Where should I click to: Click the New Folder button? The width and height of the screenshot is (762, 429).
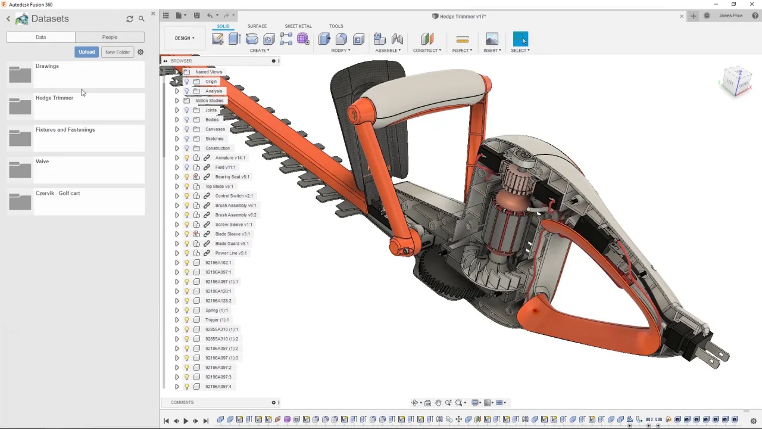pyautogui.click(x=117, y=52)
